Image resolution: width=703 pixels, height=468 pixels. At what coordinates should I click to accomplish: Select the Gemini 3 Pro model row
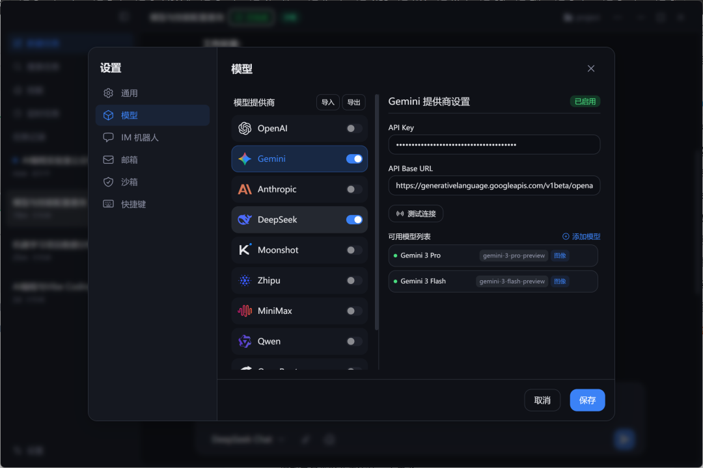coord(493,255)
